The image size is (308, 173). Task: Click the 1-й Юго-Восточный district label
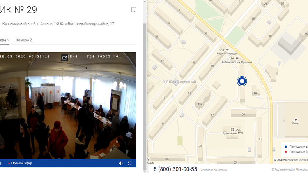point(179,82)
